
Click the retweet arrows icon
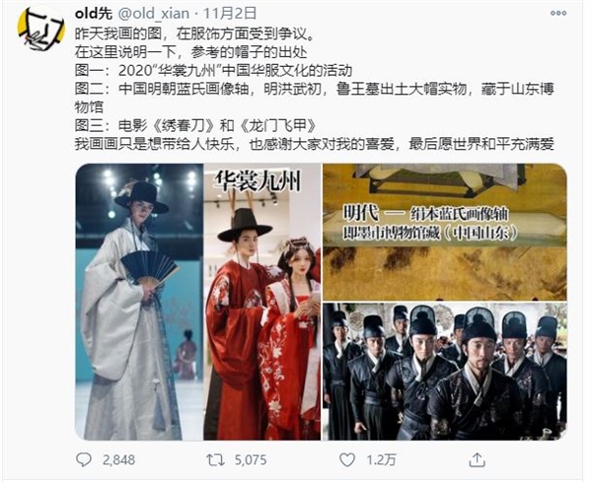(x=215, y=459)
